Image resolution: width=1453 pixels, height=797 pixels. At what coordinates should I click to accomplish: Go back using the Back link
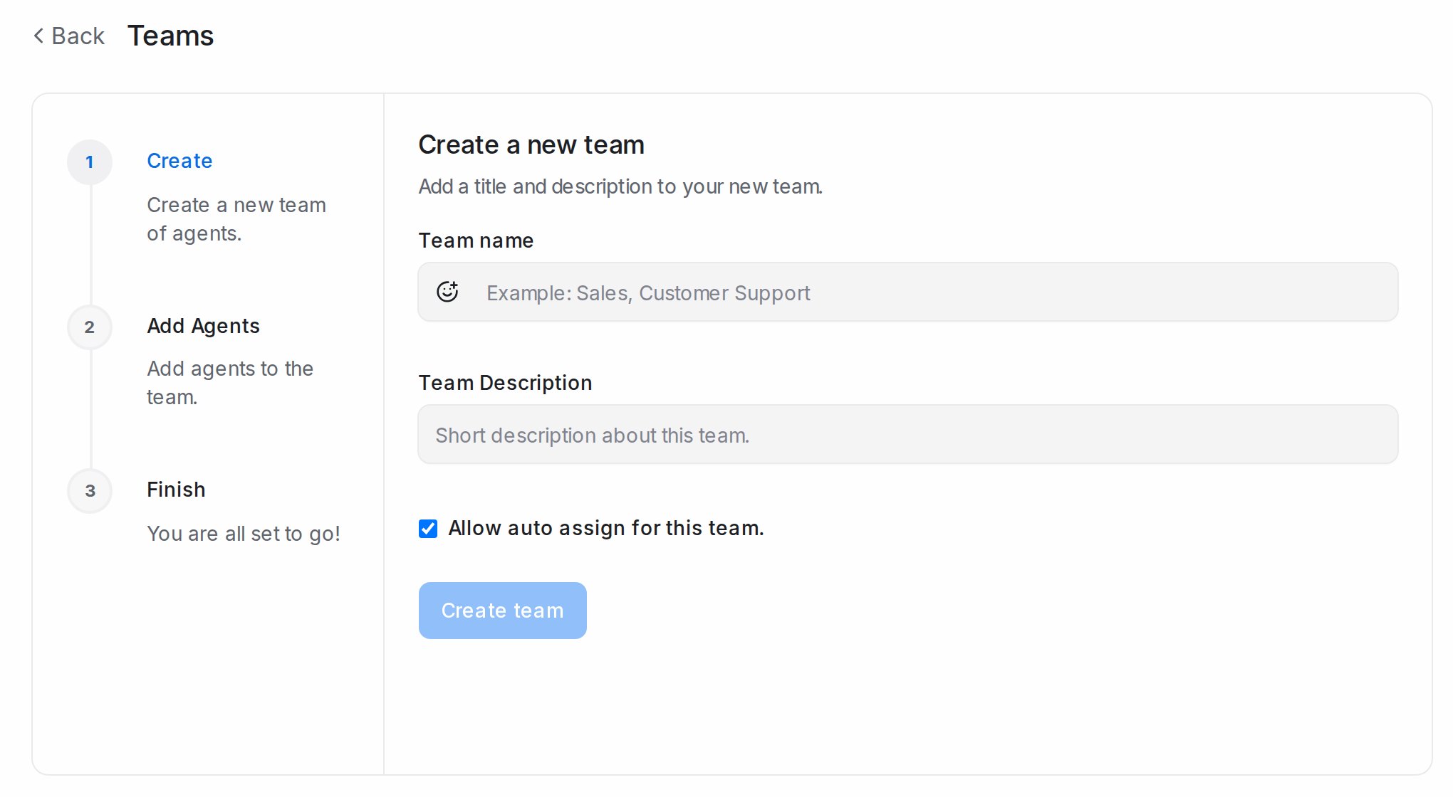pyautogui.click(x=69, y=36)
